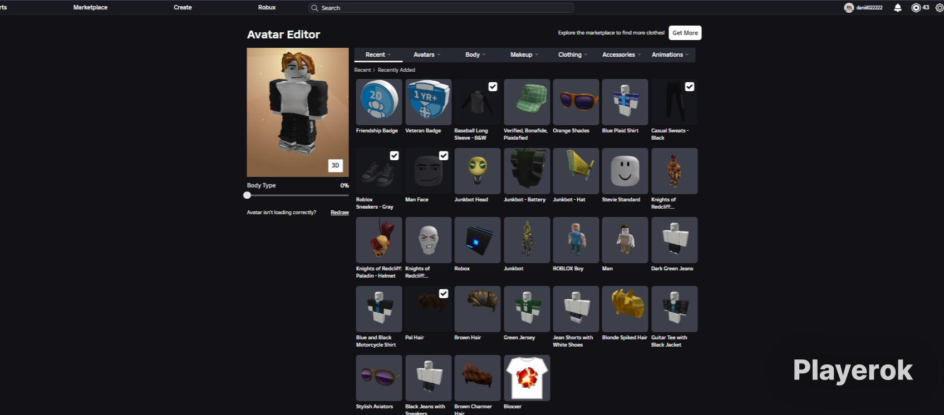Viewport: 944px width, 415px height.
Task: Open the daniil022222 profile avatar
Action: tap(849, 8)
